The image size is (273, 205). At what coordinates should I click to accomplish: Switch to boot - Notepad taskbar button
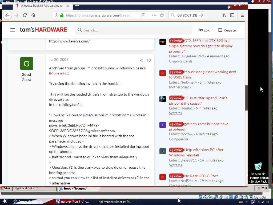coord(79,189)
